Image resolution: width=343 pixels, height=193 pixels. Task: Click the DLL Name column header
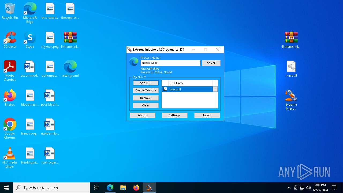(191, 83)
